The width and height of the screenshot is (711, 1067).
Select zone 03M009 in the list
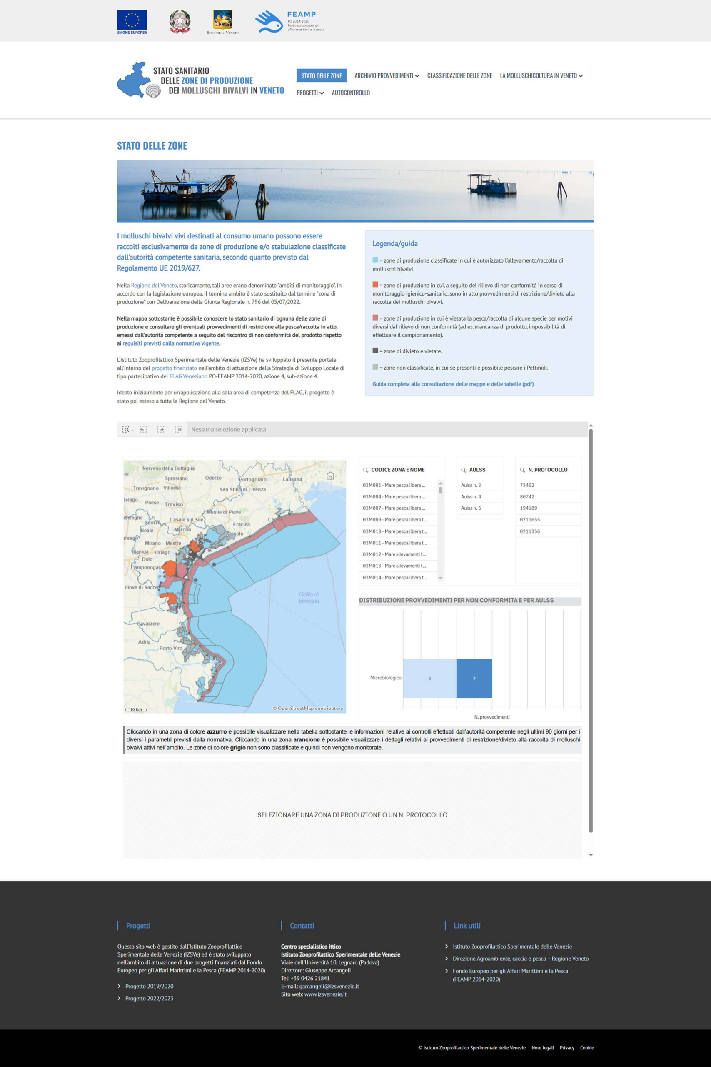[394, 520]
